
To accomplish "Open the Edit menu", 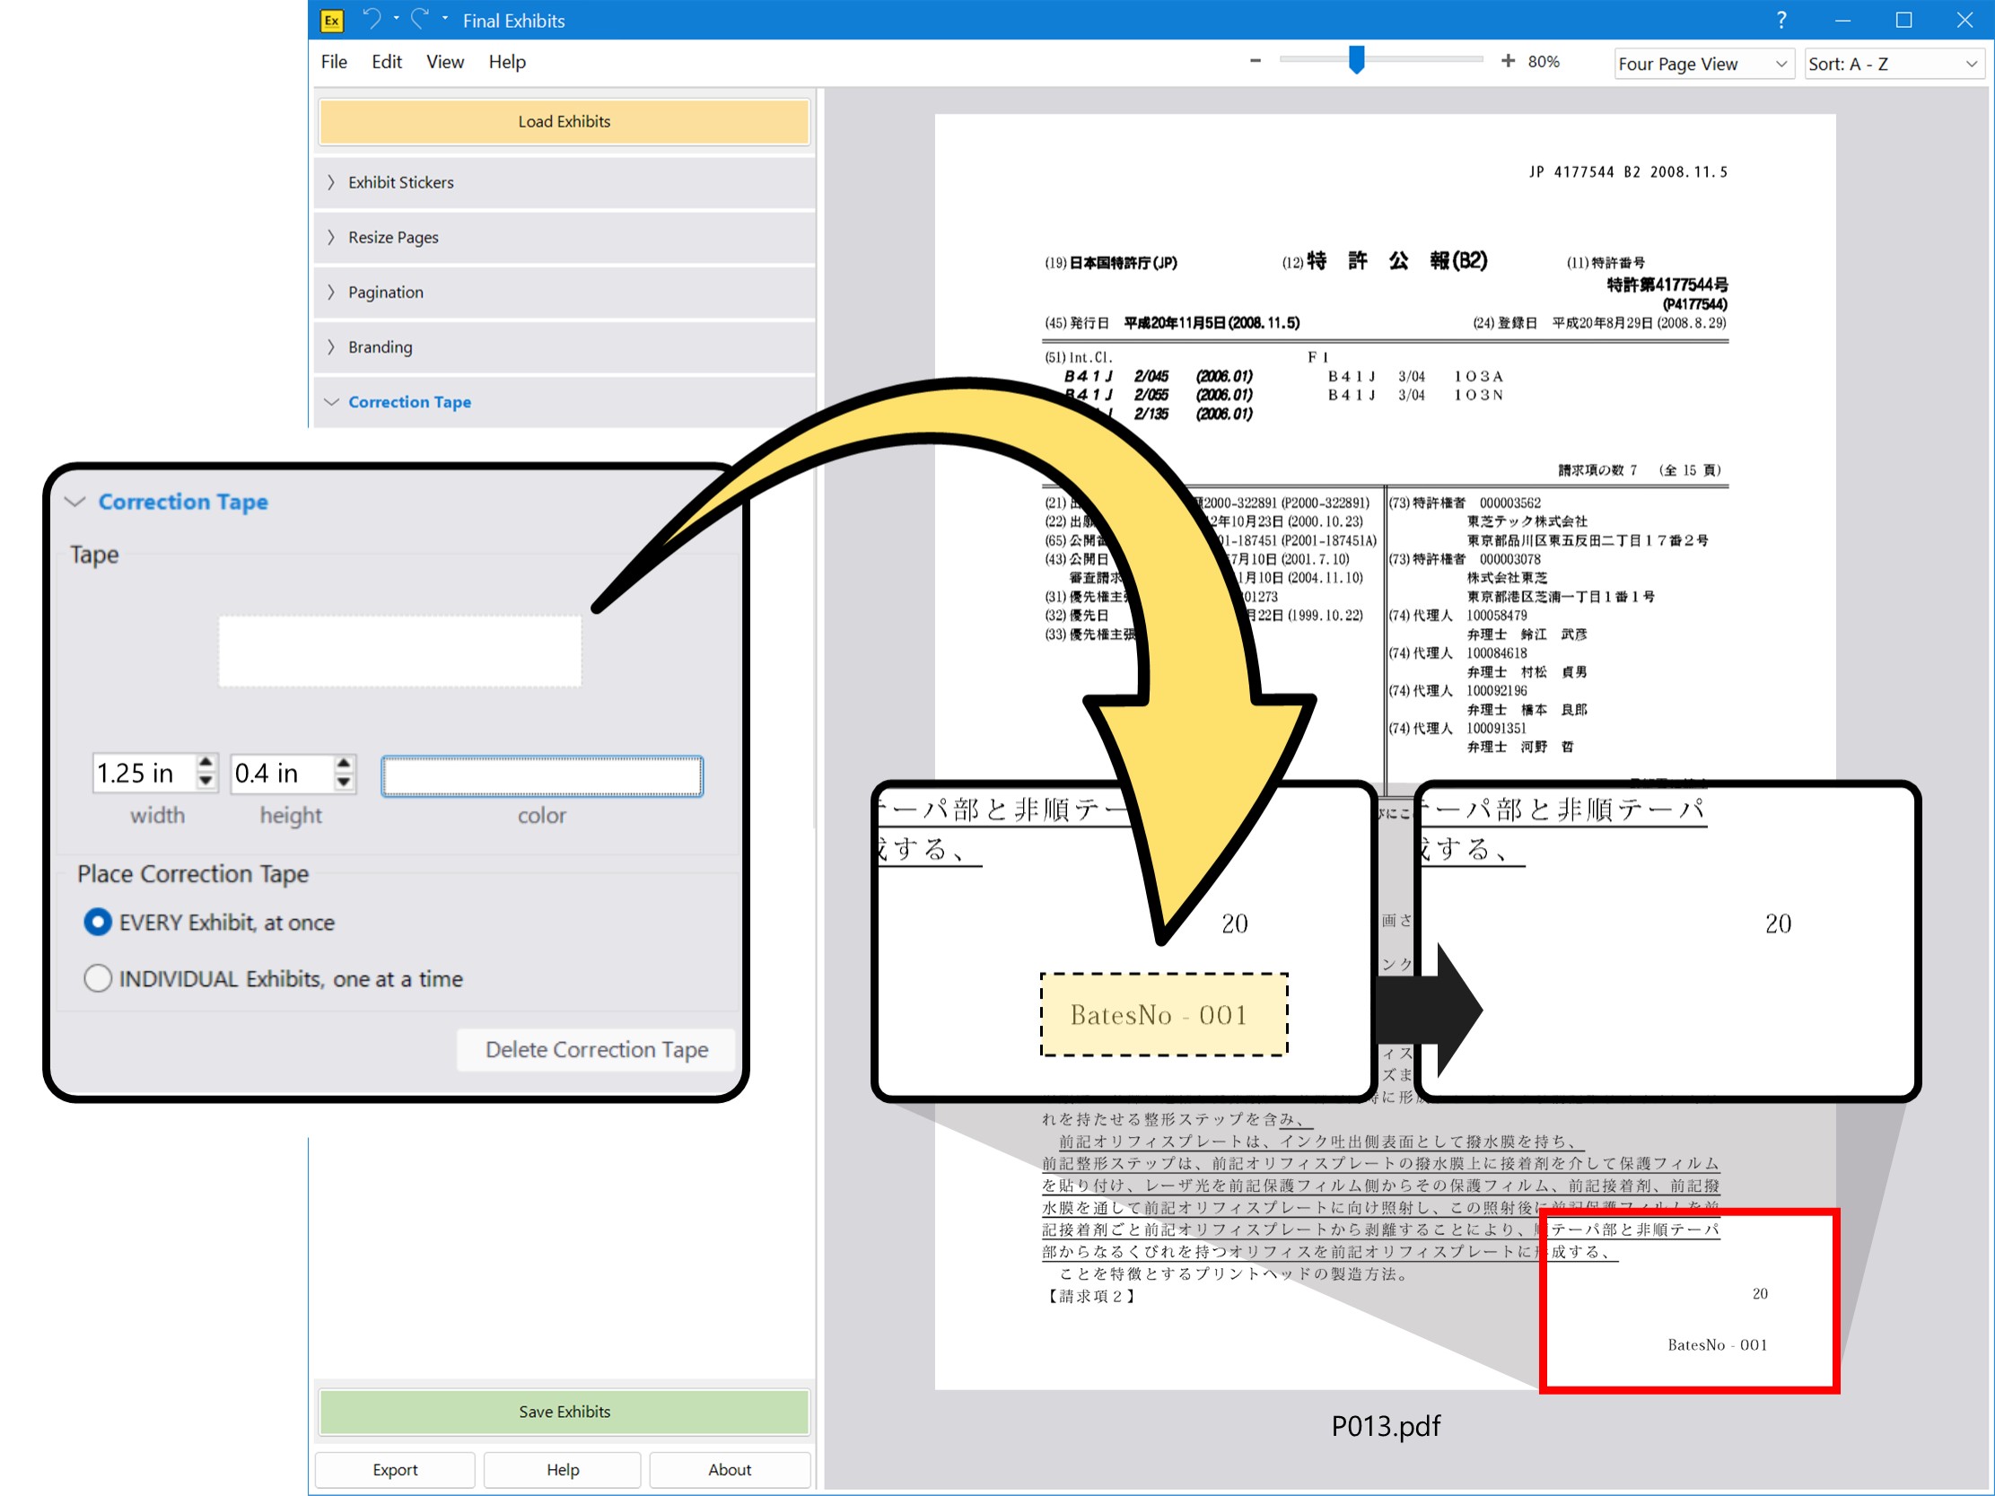I will pyautogui.click(x=386, y=61).
